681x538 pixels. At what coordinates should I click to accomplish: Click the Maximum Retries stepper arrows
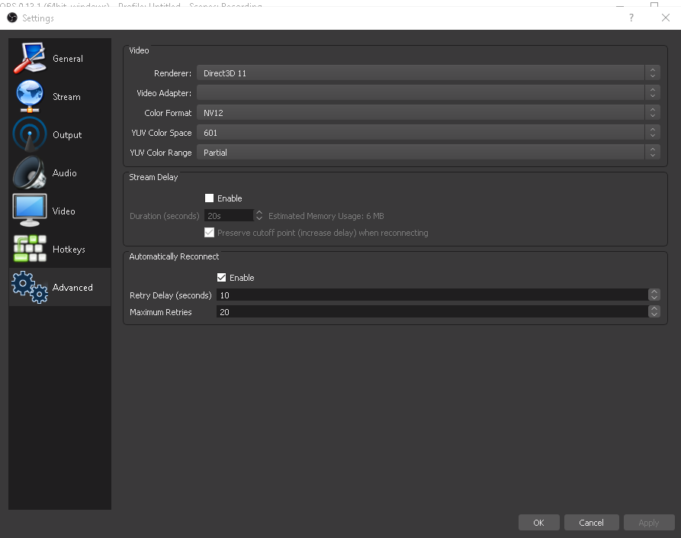click(654, 311)
